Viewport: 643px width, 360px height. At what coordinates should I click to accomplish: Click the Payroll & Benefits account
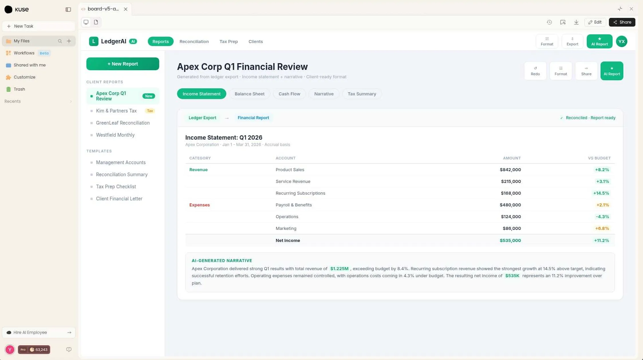tap(294, 205)
